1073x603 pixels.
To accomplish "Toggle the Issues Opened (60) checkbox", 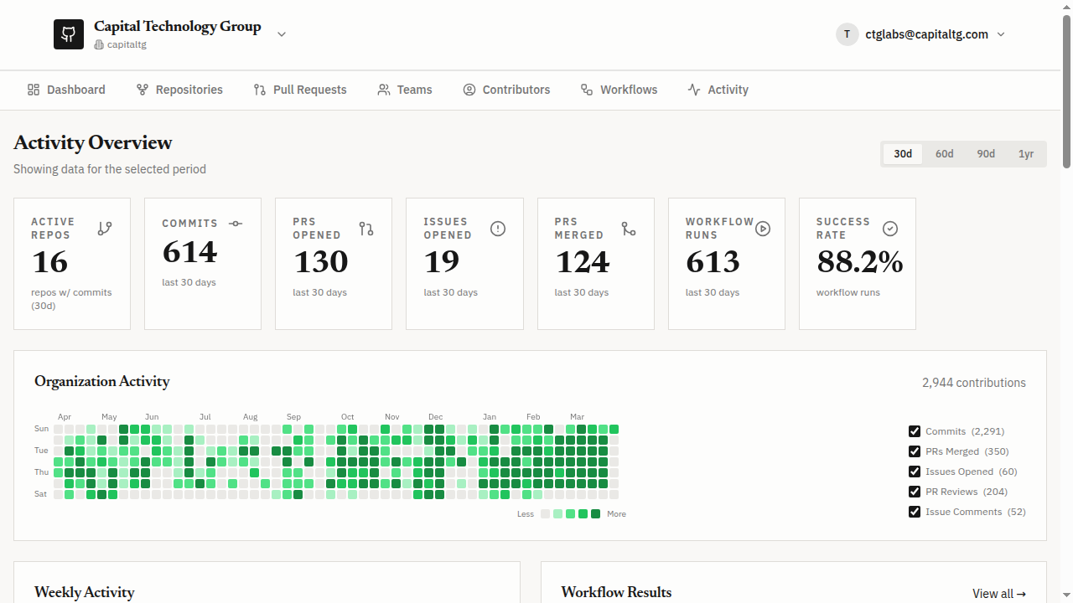I will (915, 472).
